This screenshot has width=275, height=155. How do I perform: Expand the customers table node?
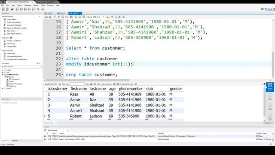(8, 79)
